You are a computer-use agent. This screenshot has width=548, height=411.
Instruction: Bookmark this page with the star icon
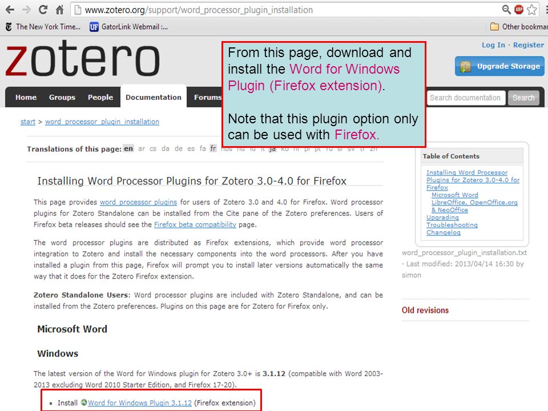click(531, 10)
